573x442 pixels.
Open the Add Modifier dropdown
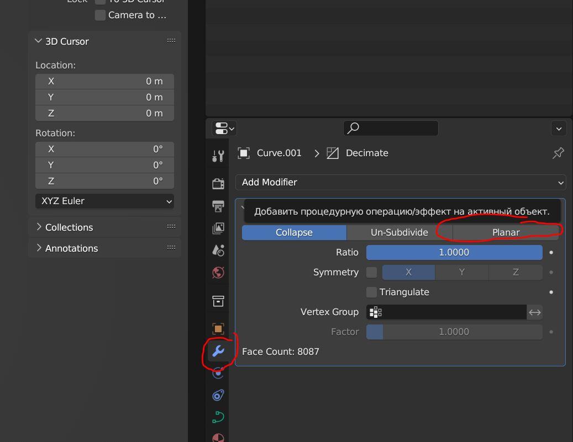(x=401, y=182)
